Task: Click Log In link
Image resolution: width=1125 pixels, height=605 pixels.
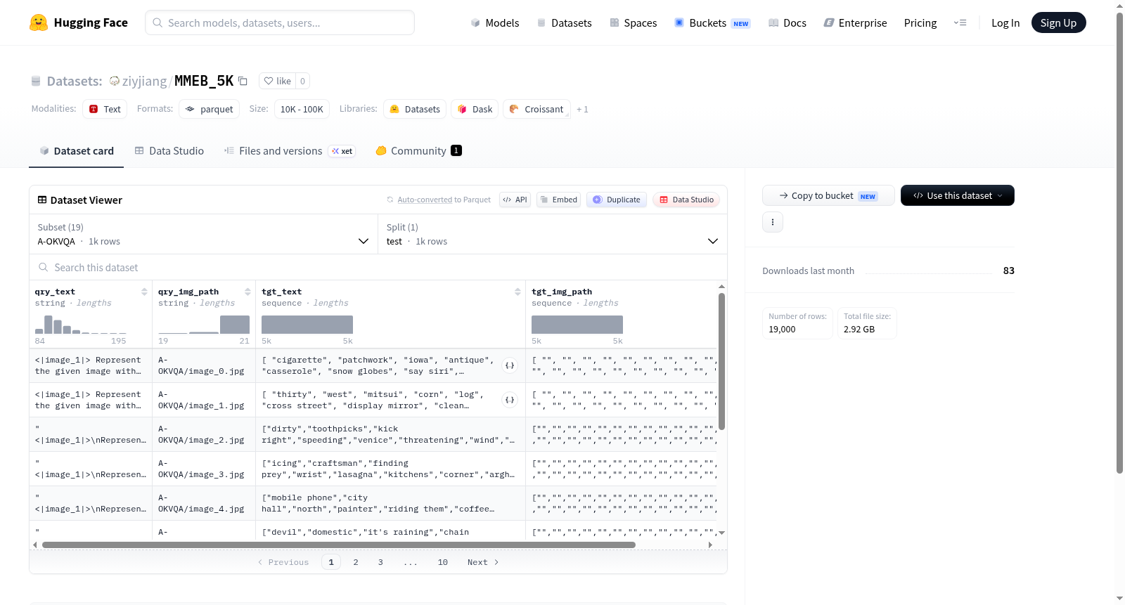Action: point(1005,22)
